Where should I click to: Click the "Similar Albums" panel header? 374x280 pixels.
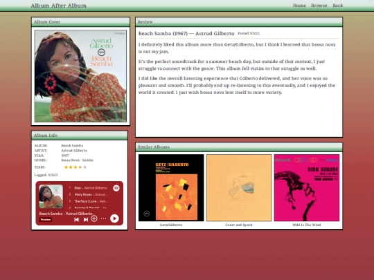(x=239, y=147)
